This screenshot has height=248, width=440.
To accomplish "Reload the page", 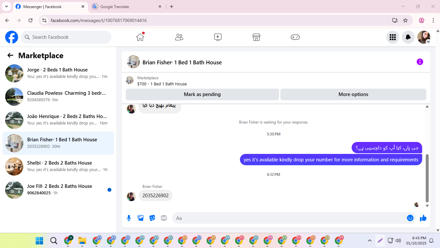I will [30, 20].
